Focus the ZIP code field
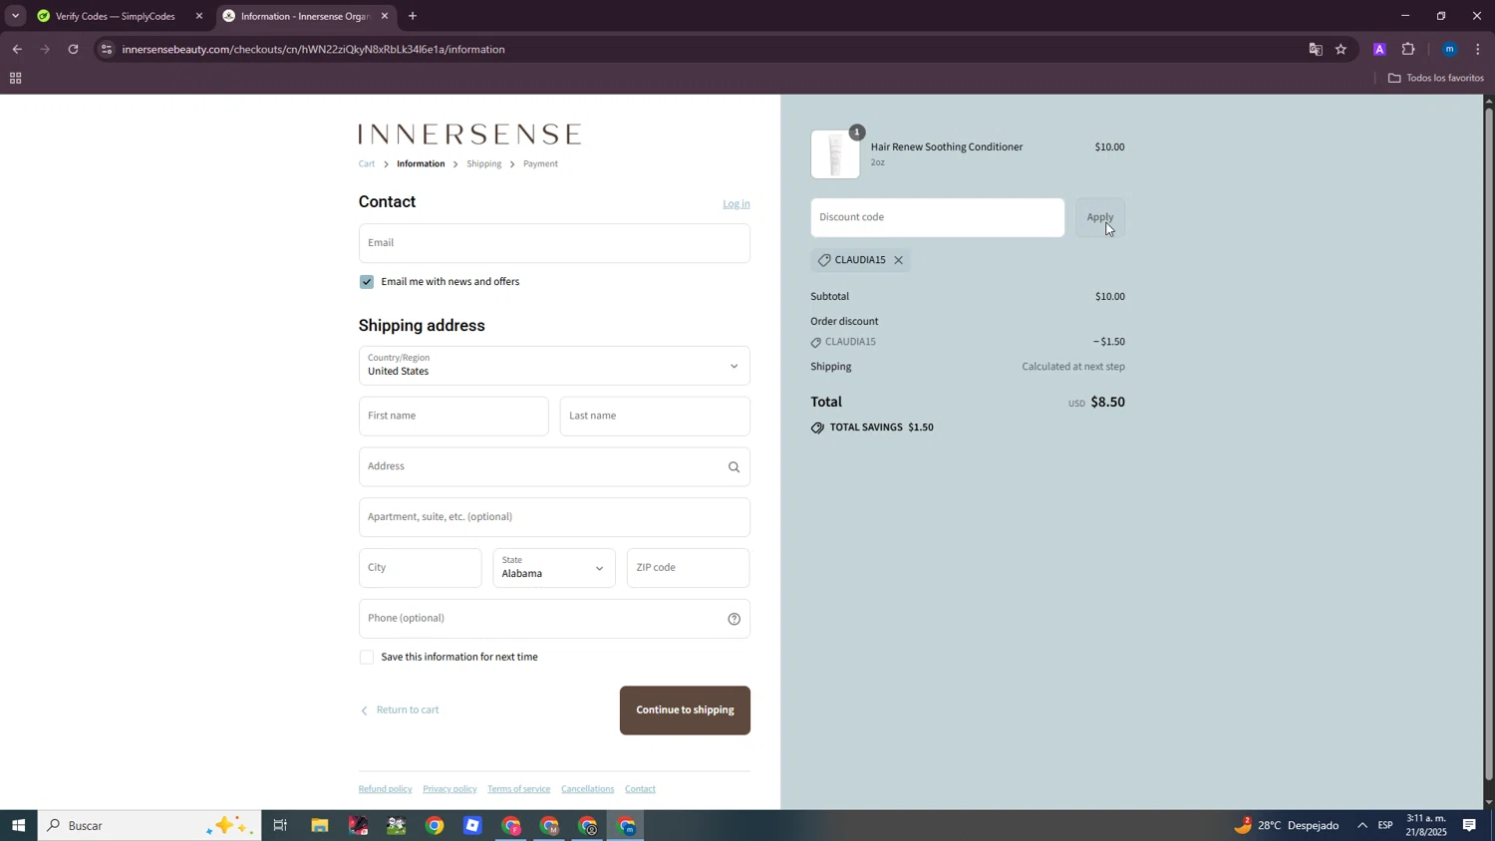The width and height of the screenshot is (1495, 841). click(688, 568)
